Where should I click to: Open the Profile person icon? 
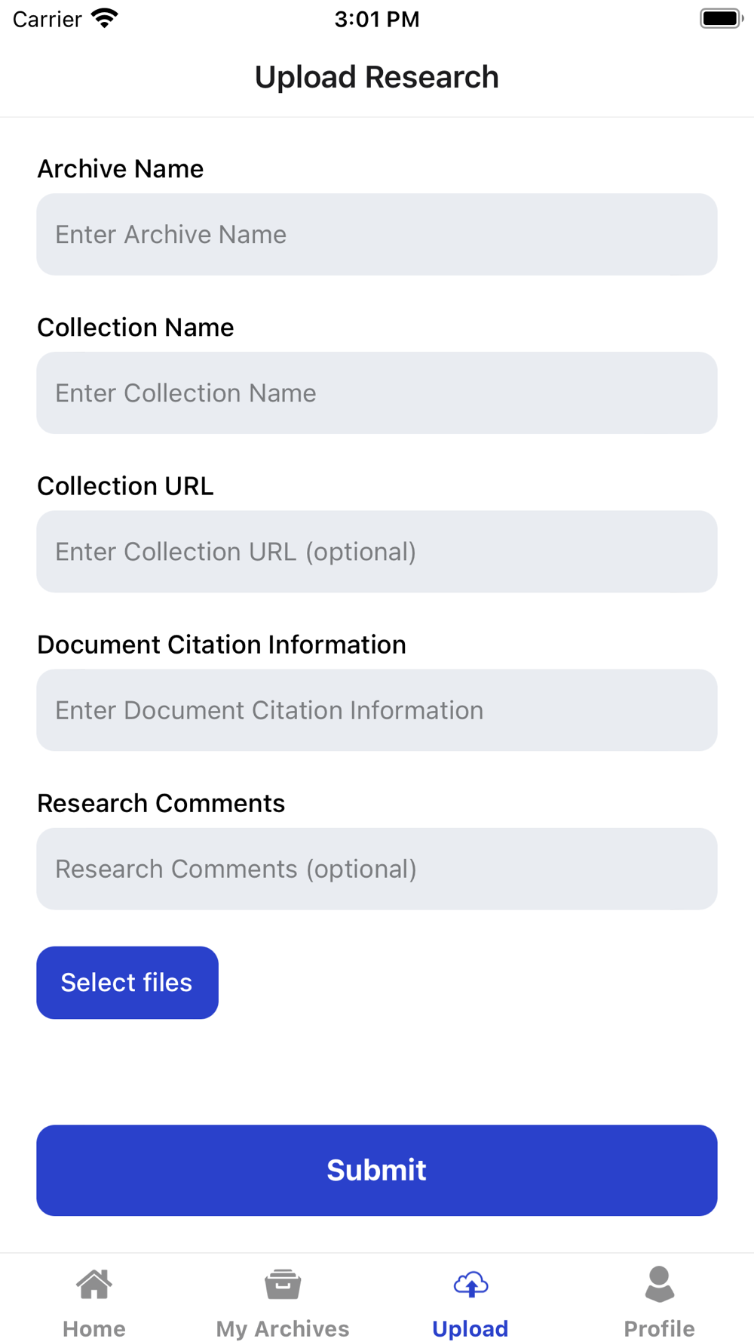pos(659,1284)
